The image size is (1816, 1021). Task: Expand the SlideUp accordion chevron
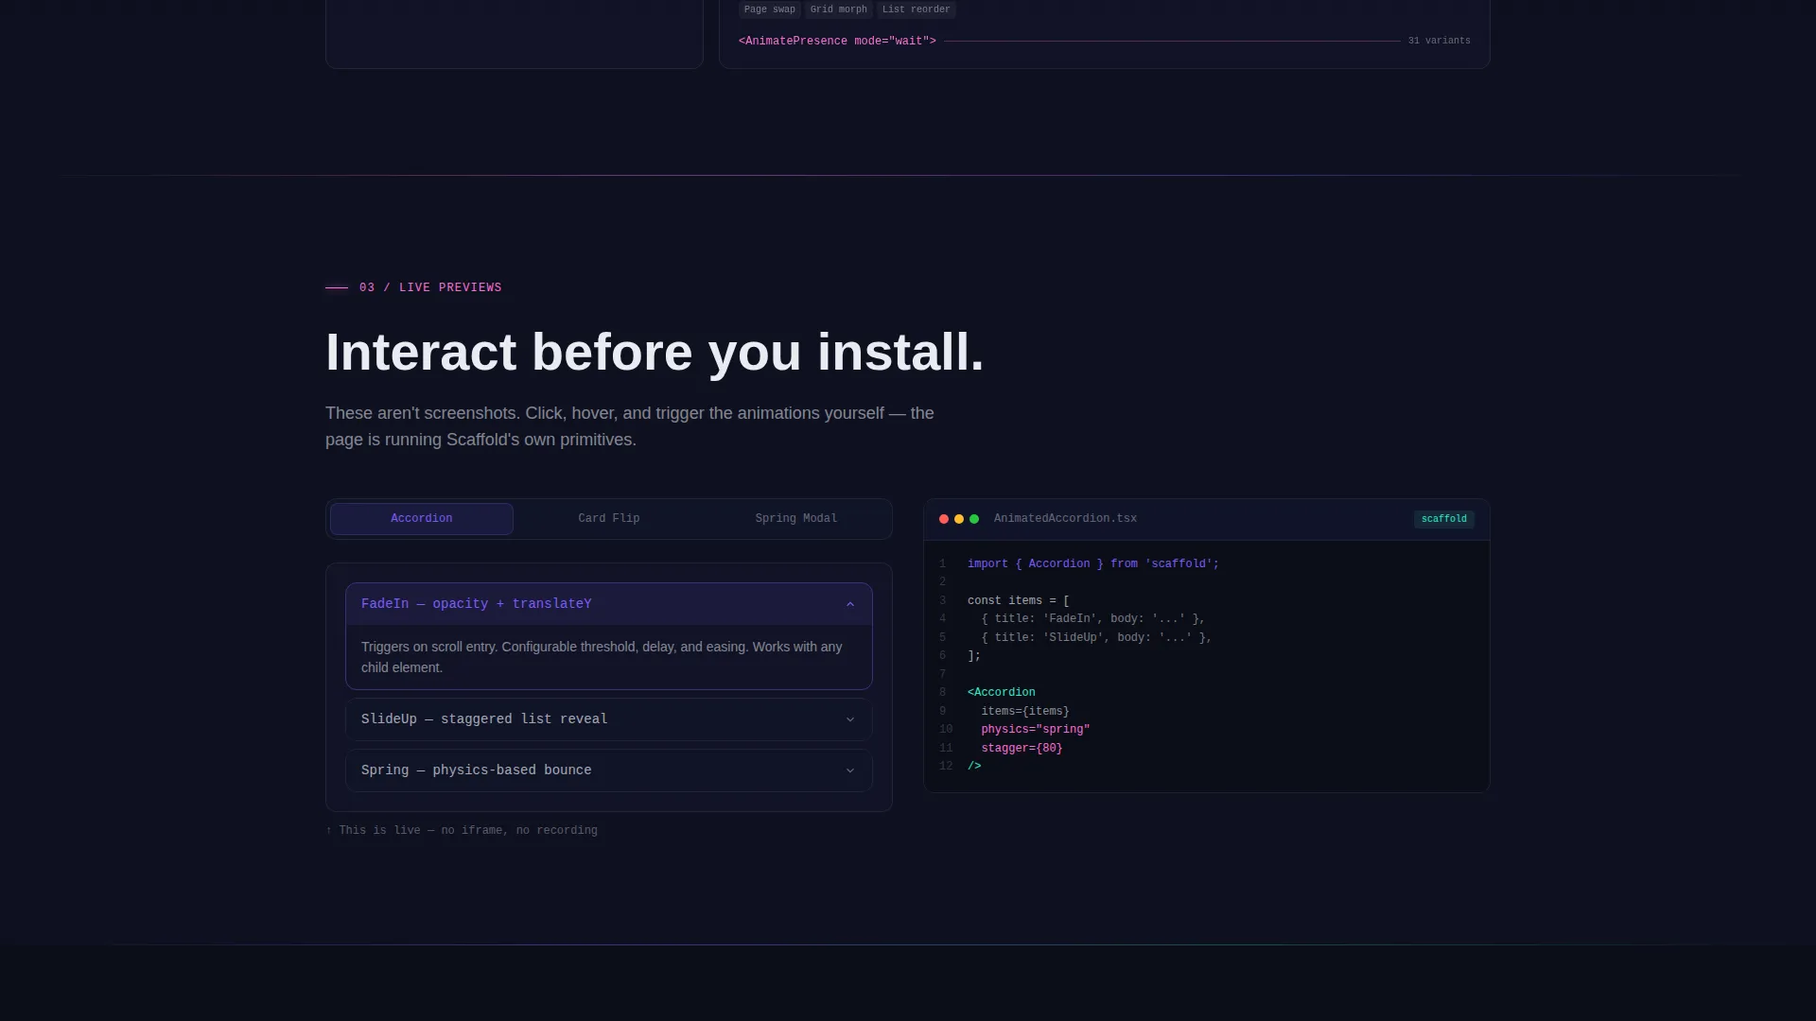pos(850,720)
